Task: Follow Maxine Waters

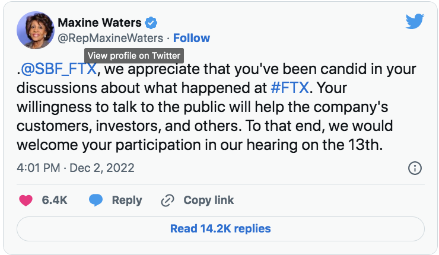Action: click(x=192, y=39)
